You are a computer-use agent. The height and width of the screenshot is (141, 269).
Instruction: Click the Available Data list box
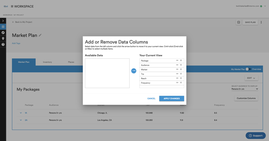click(107, 73)
